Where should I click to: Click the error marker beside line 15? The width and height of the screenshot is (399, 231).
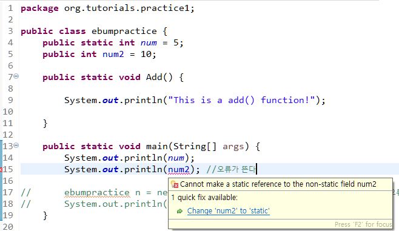1,170
